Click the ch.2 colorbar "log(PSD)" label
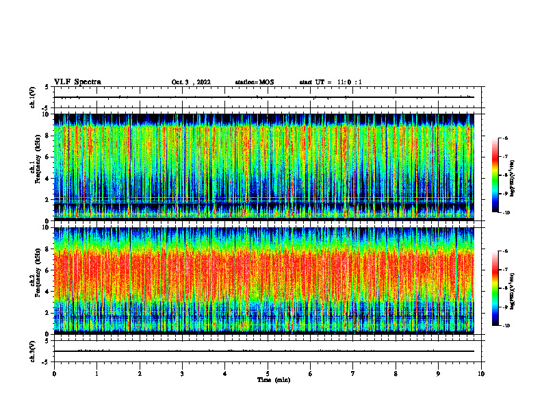Screen dimensions: 542x419 coord(513,292)
